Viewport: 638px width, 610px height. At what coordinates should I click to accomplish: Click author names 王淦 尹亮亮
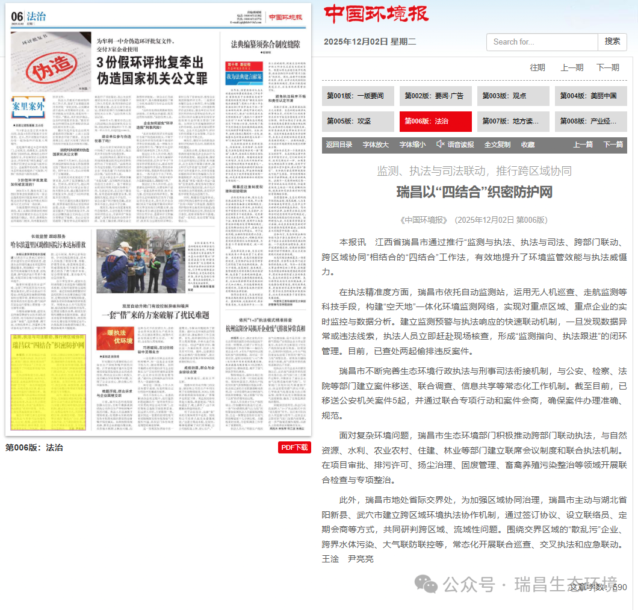347,559
